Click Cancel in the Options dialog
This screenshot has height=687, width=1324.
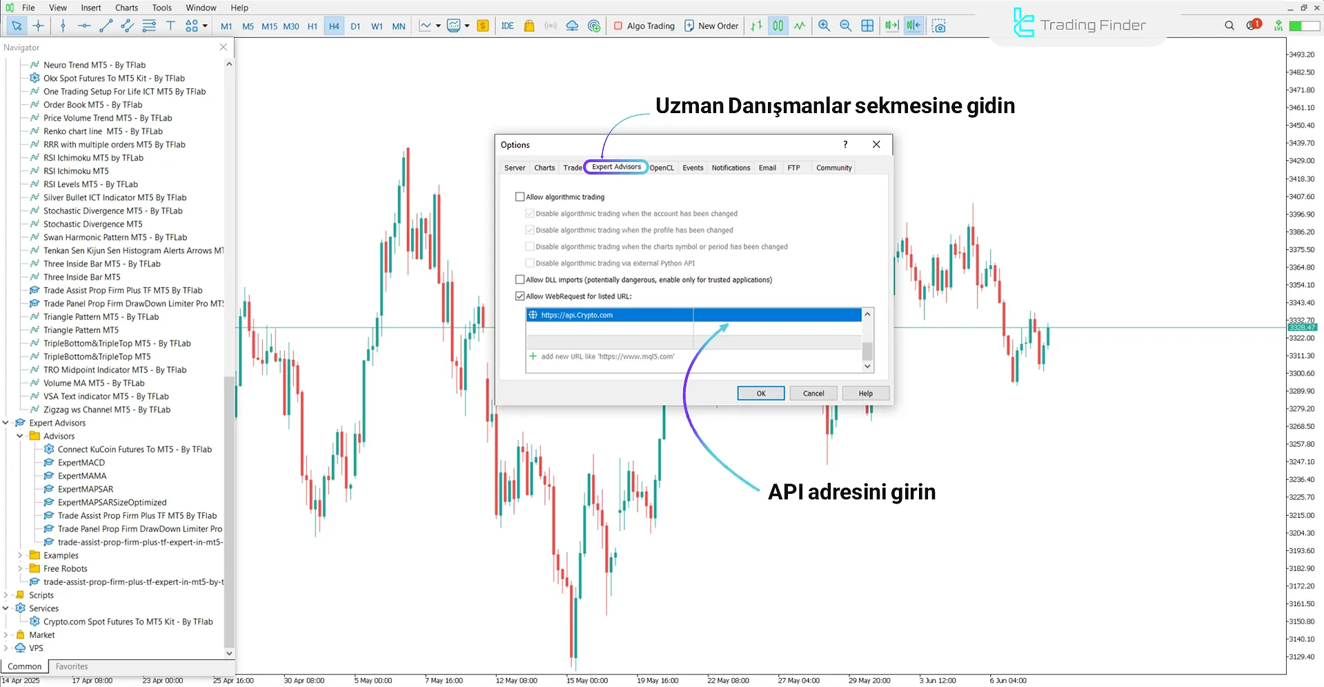[813, 393]
